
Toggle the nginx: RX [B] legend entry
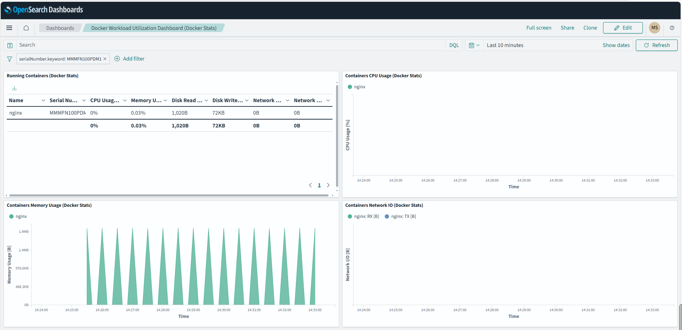click(x=363, y=216)
